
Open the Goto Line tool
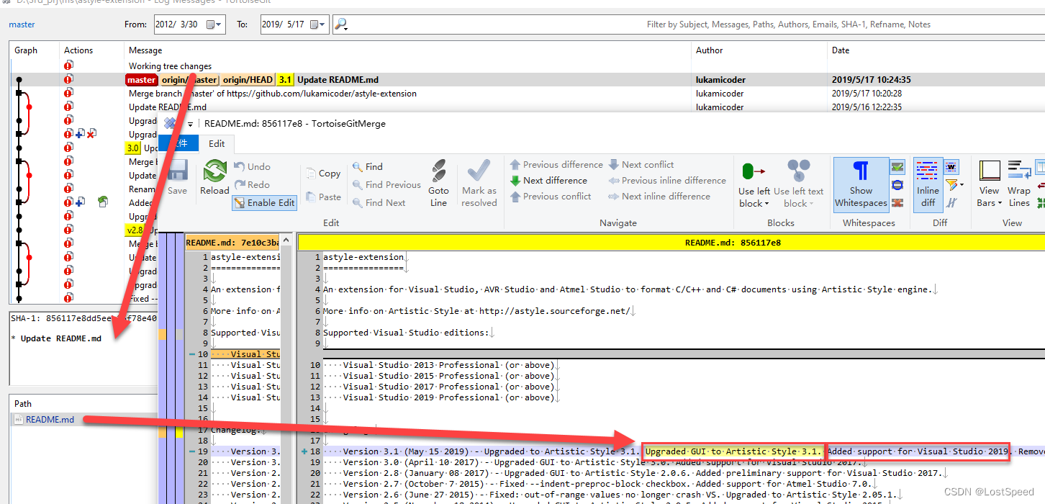[438, 184]
